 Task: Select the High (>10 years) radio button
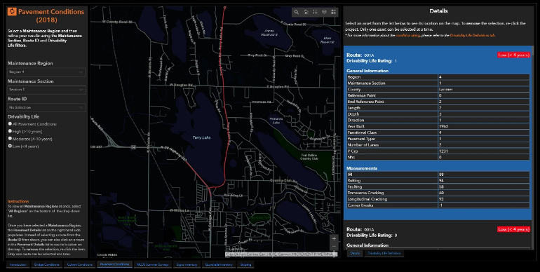tap(10, 131)
